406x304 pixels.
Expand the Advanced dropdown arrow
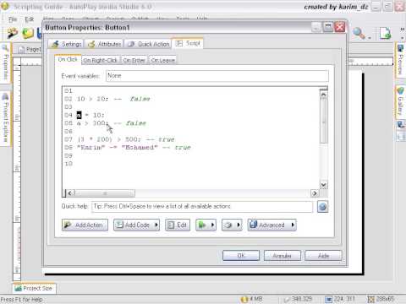293,225
